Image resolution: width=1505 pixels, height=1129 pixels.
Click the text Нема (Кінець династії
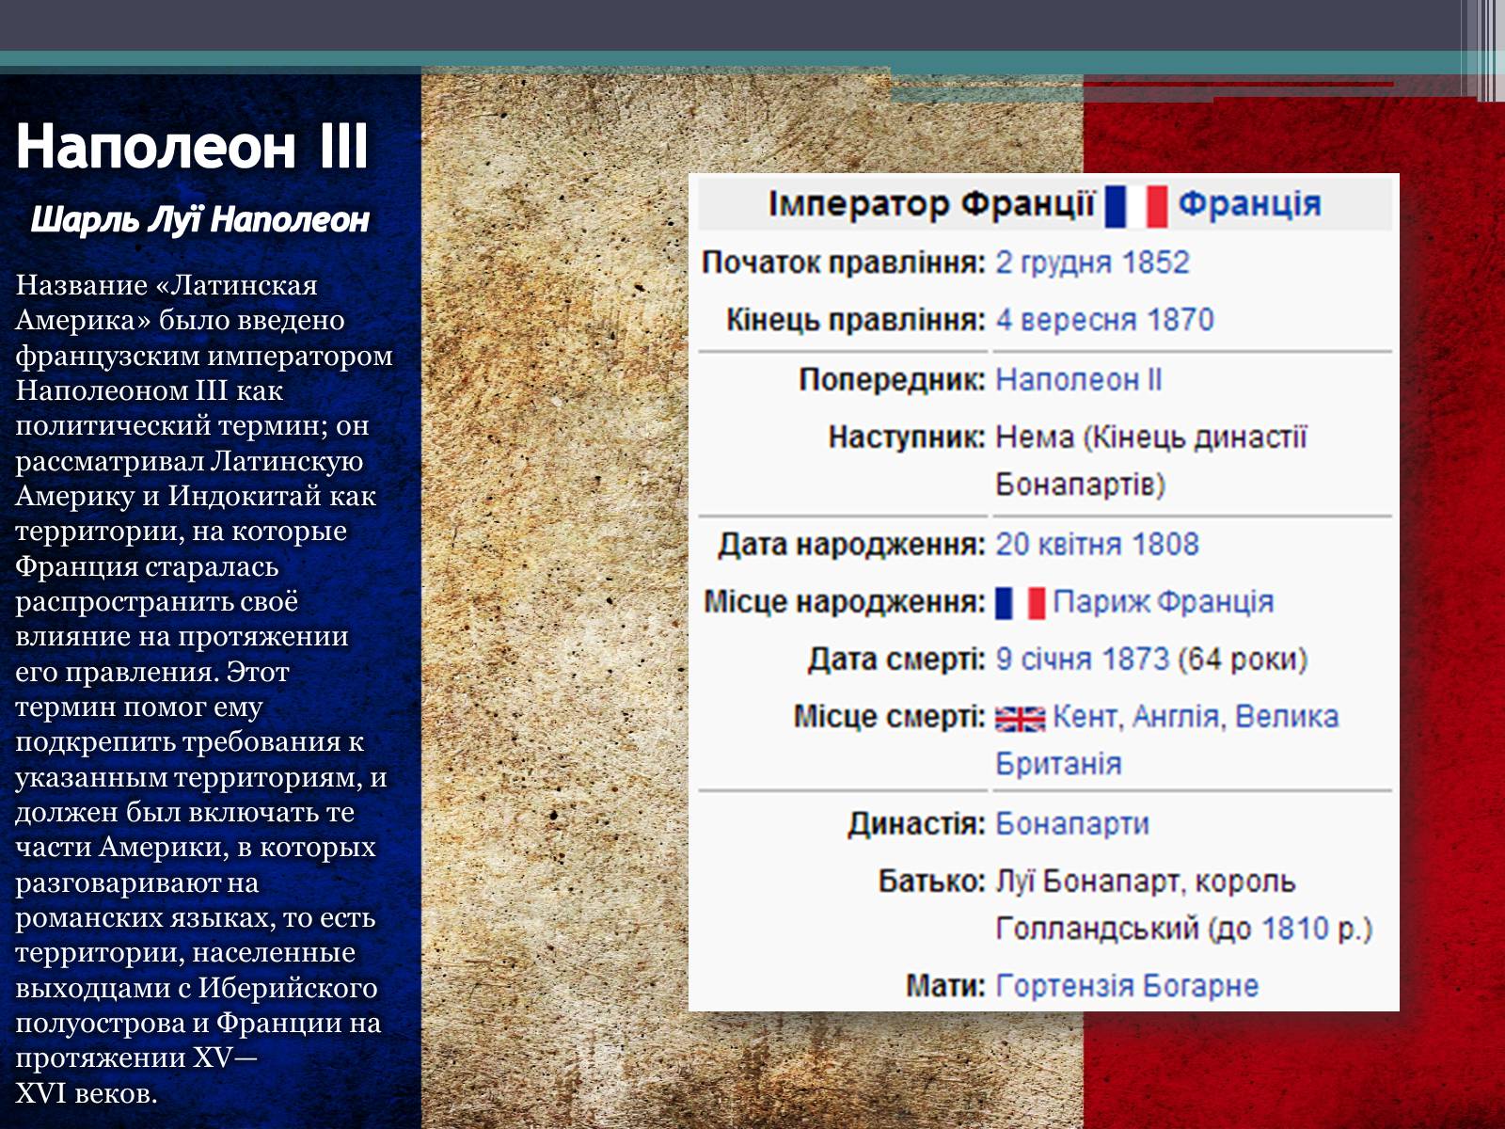tap(1152, 437)
